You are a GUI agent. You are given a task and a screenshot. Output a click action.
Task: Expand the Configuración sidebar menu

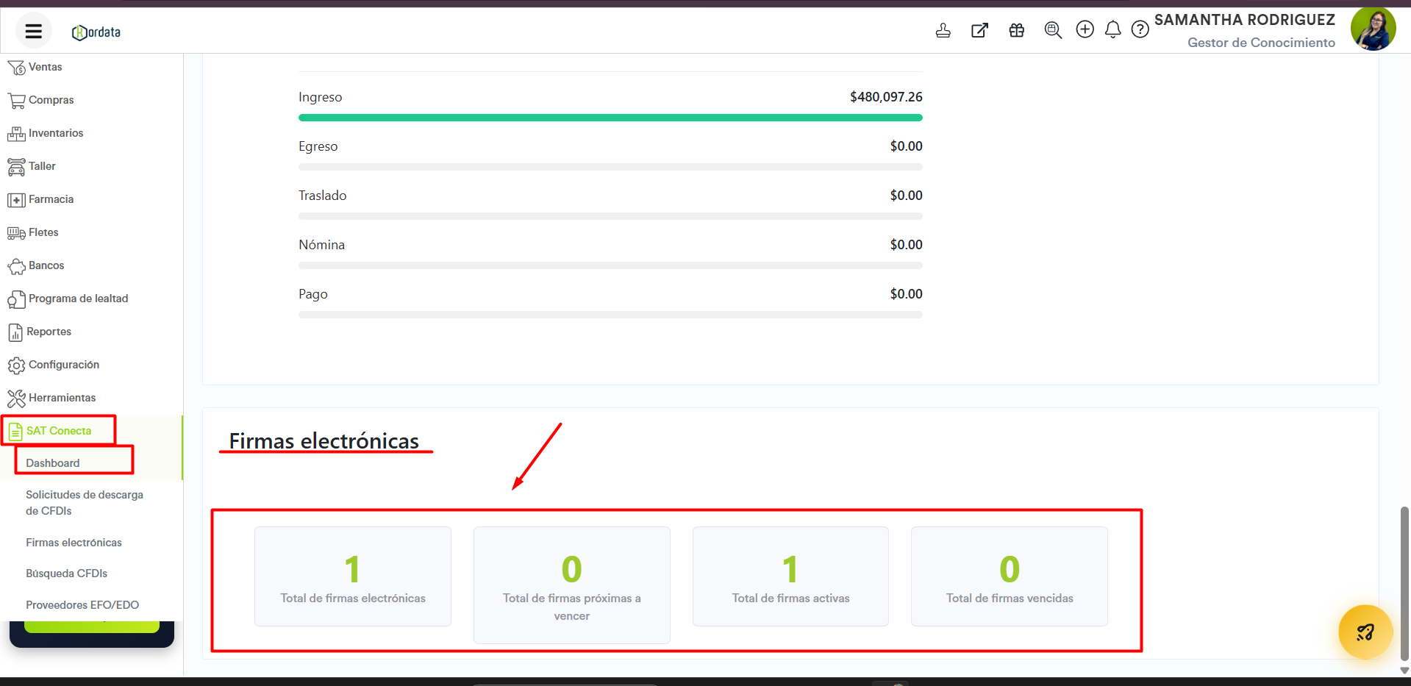[x=63, y=365]
